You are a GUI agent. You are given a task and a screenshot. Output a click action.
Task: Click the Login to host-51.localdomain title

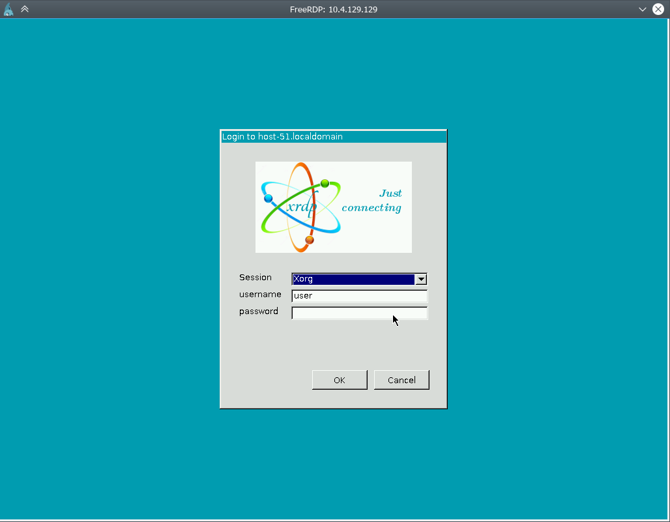coord(282,137)
